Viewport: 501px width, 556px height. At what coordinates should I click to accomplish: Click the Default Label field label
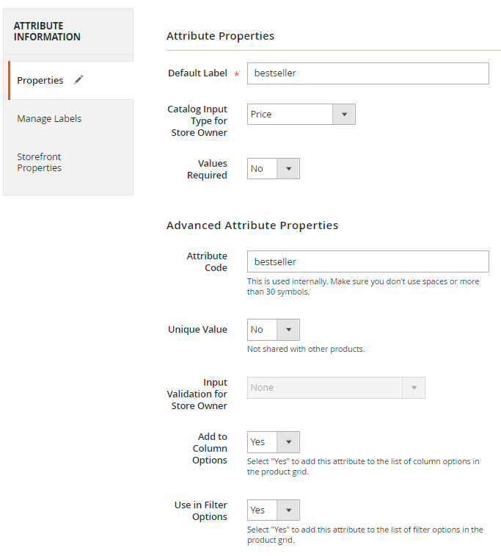click(197, 73)
